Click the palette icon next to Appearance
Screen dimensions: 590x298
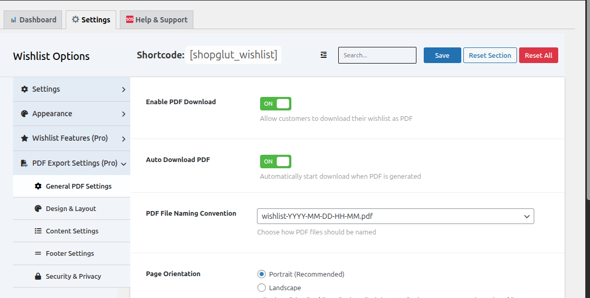24,114
